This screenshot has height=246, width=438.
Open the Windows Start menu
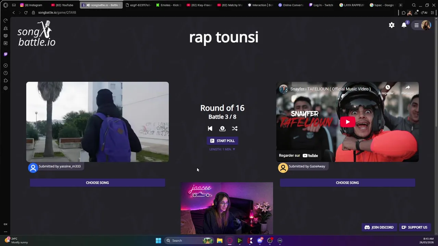[x=158, y=241]
